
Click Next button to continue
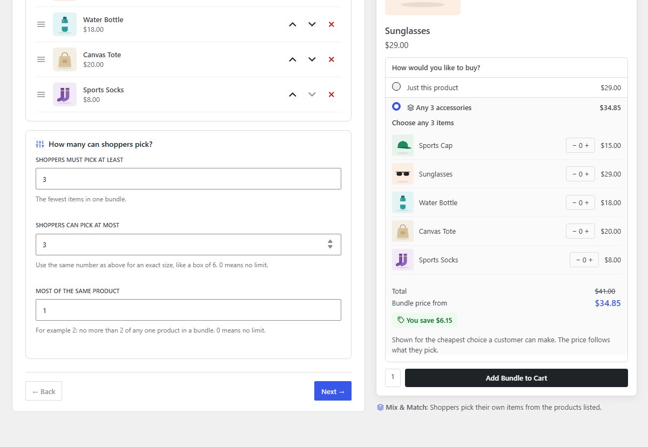pyautogui.click(x=333, y=391)
